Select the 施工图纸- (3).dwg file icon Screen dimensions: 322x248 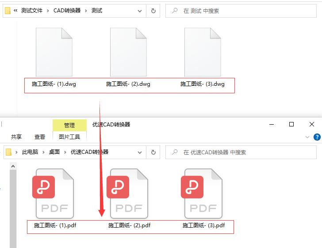tap(203, 52)
